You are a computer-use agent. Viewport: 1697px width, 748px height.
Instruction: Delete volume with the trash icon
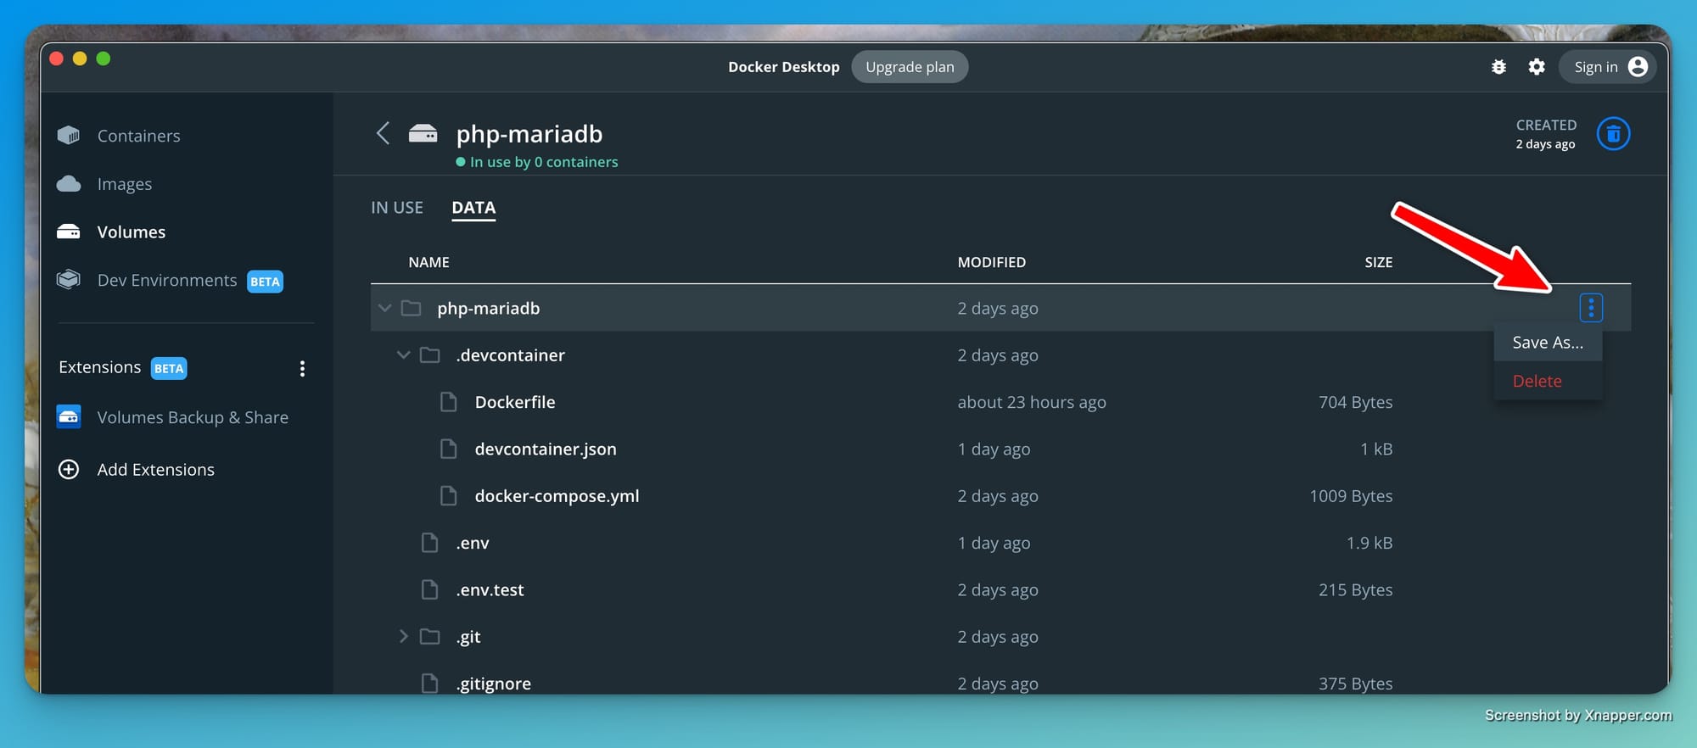[1613, 134]
